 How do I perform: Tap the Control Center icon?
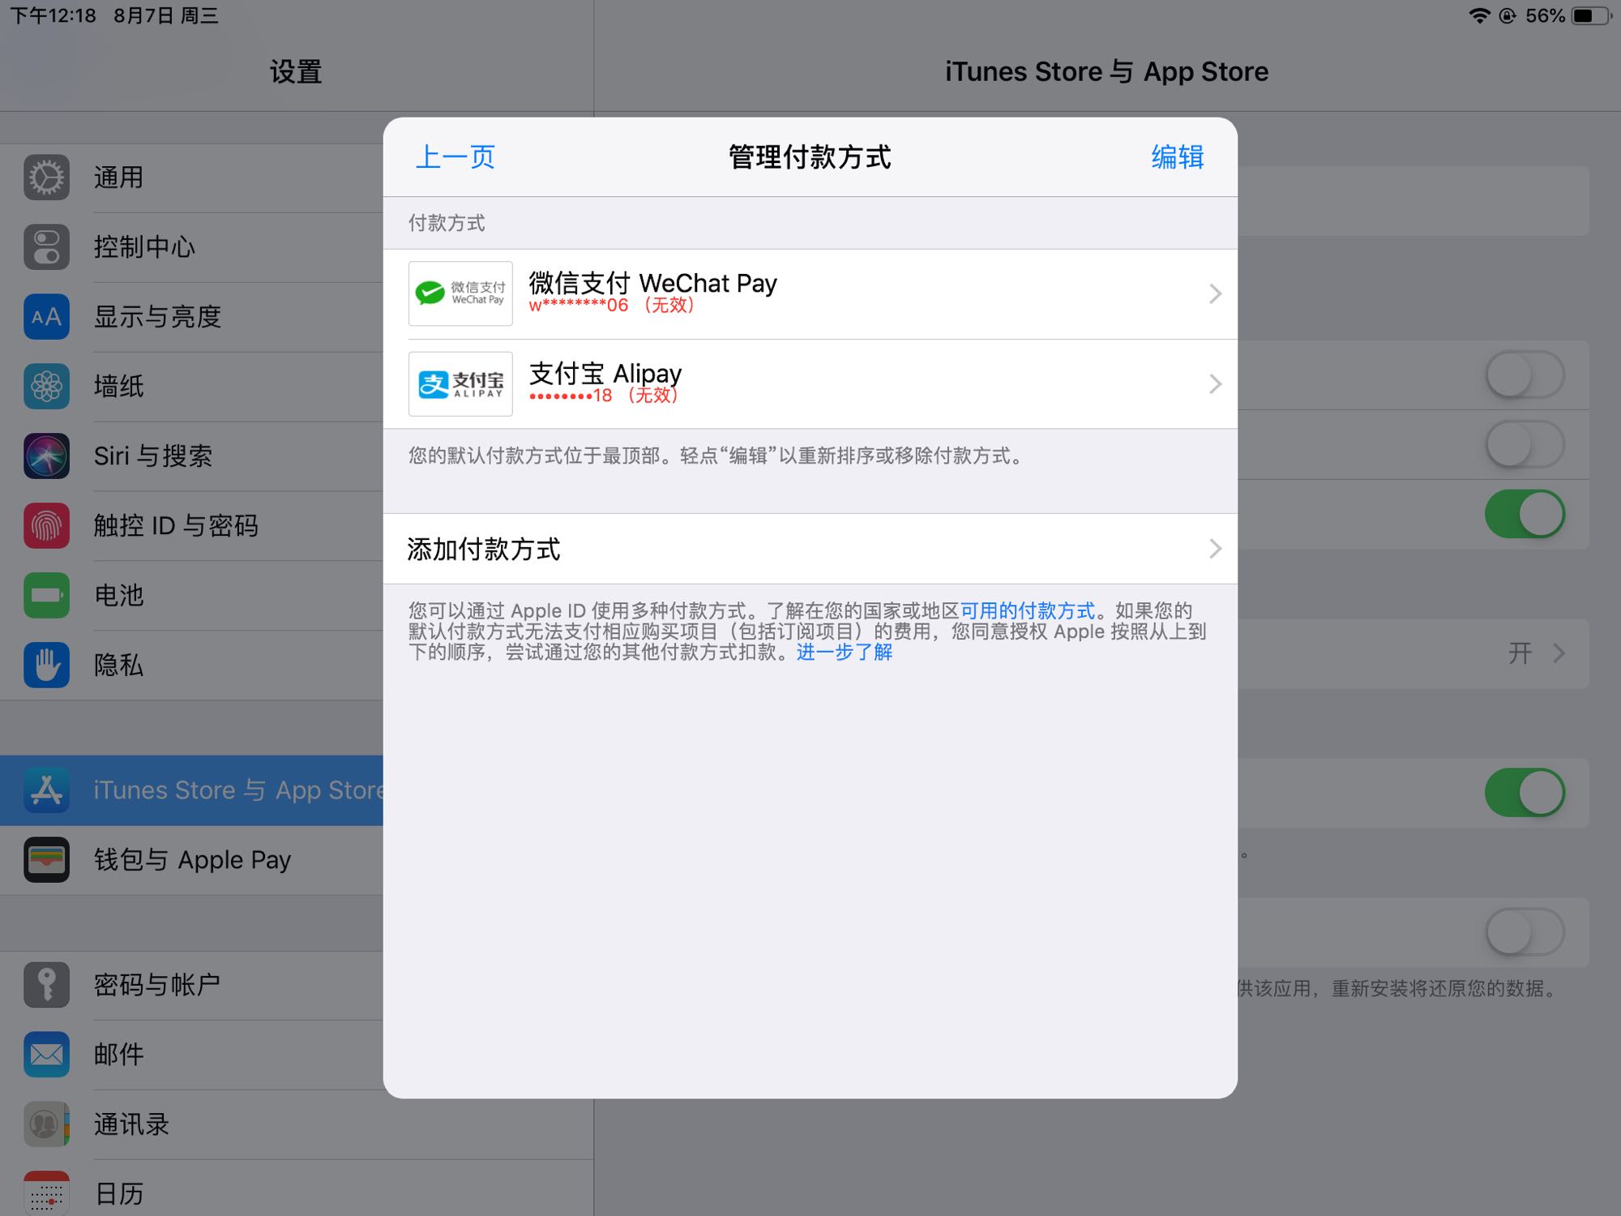point(46,247)
